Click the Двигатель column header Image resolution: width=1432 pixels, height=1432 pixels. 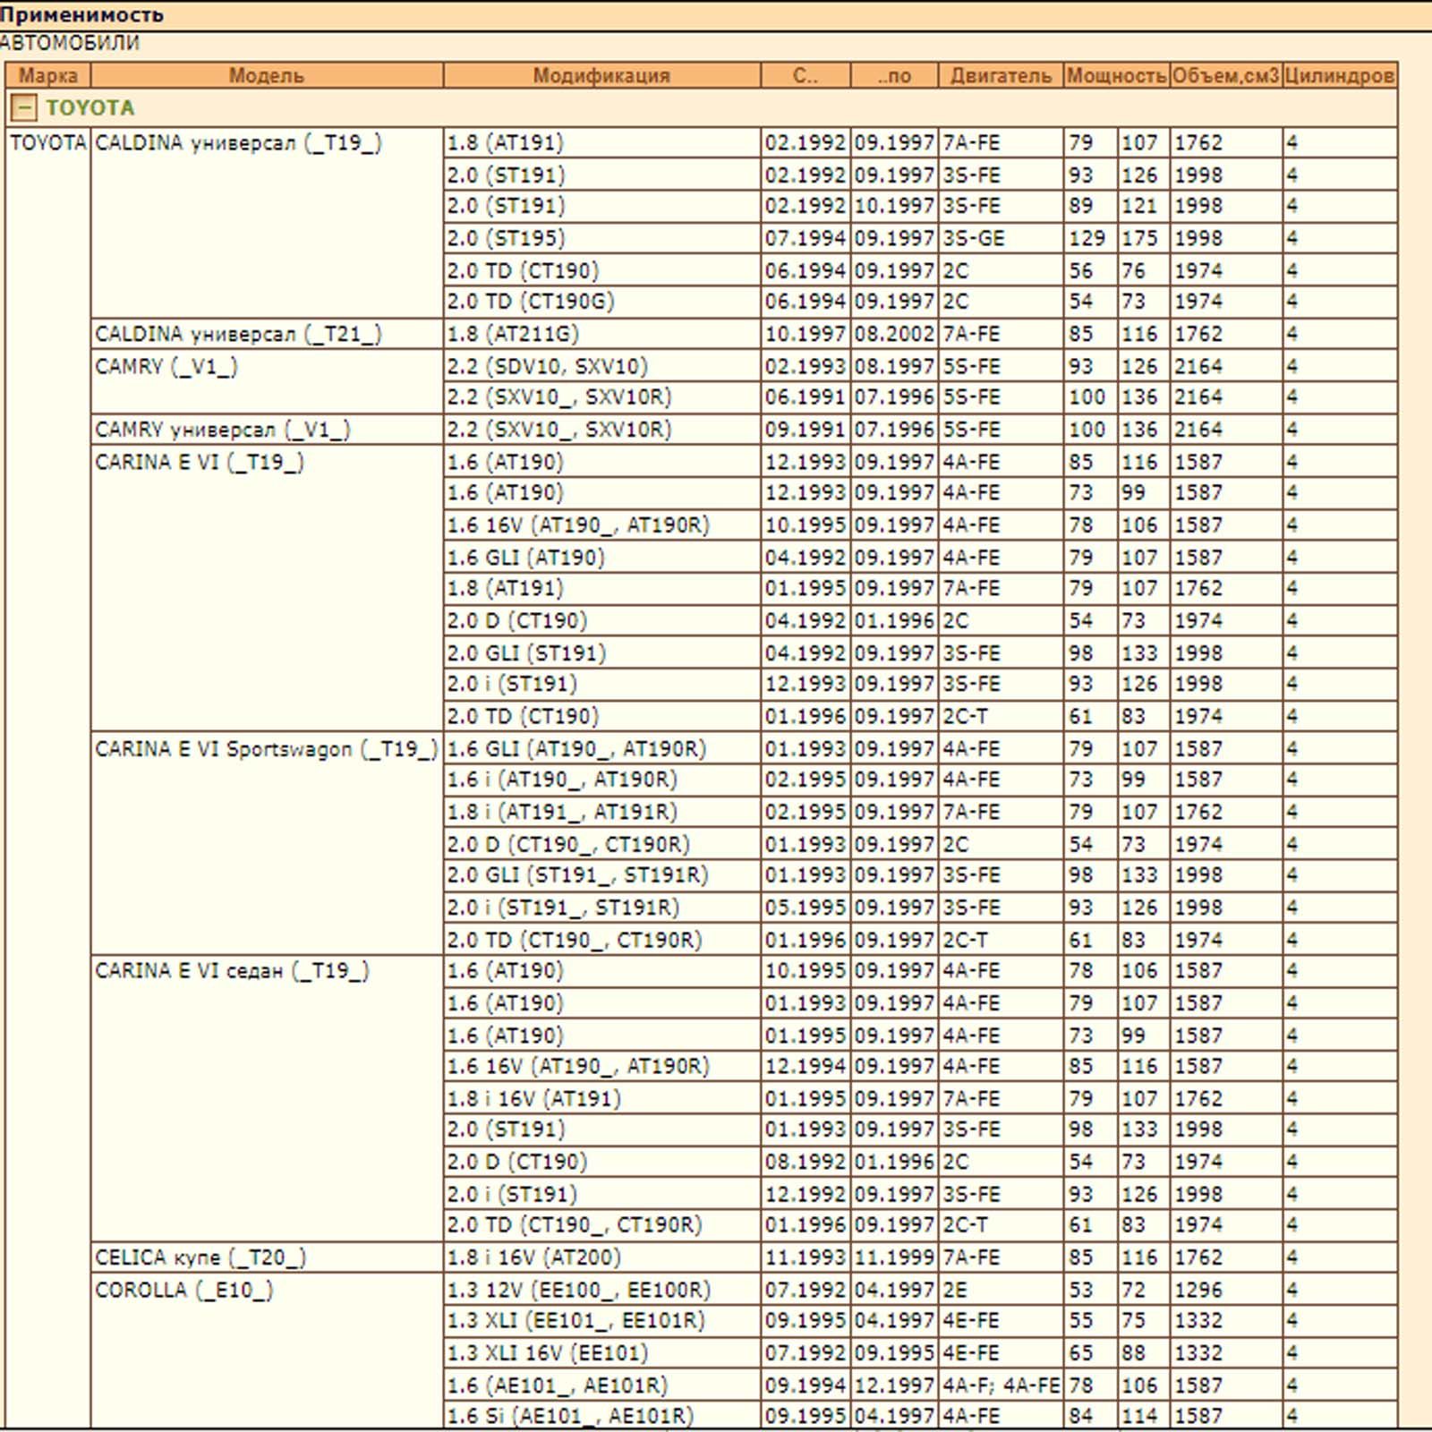[x=1001, y=76]
